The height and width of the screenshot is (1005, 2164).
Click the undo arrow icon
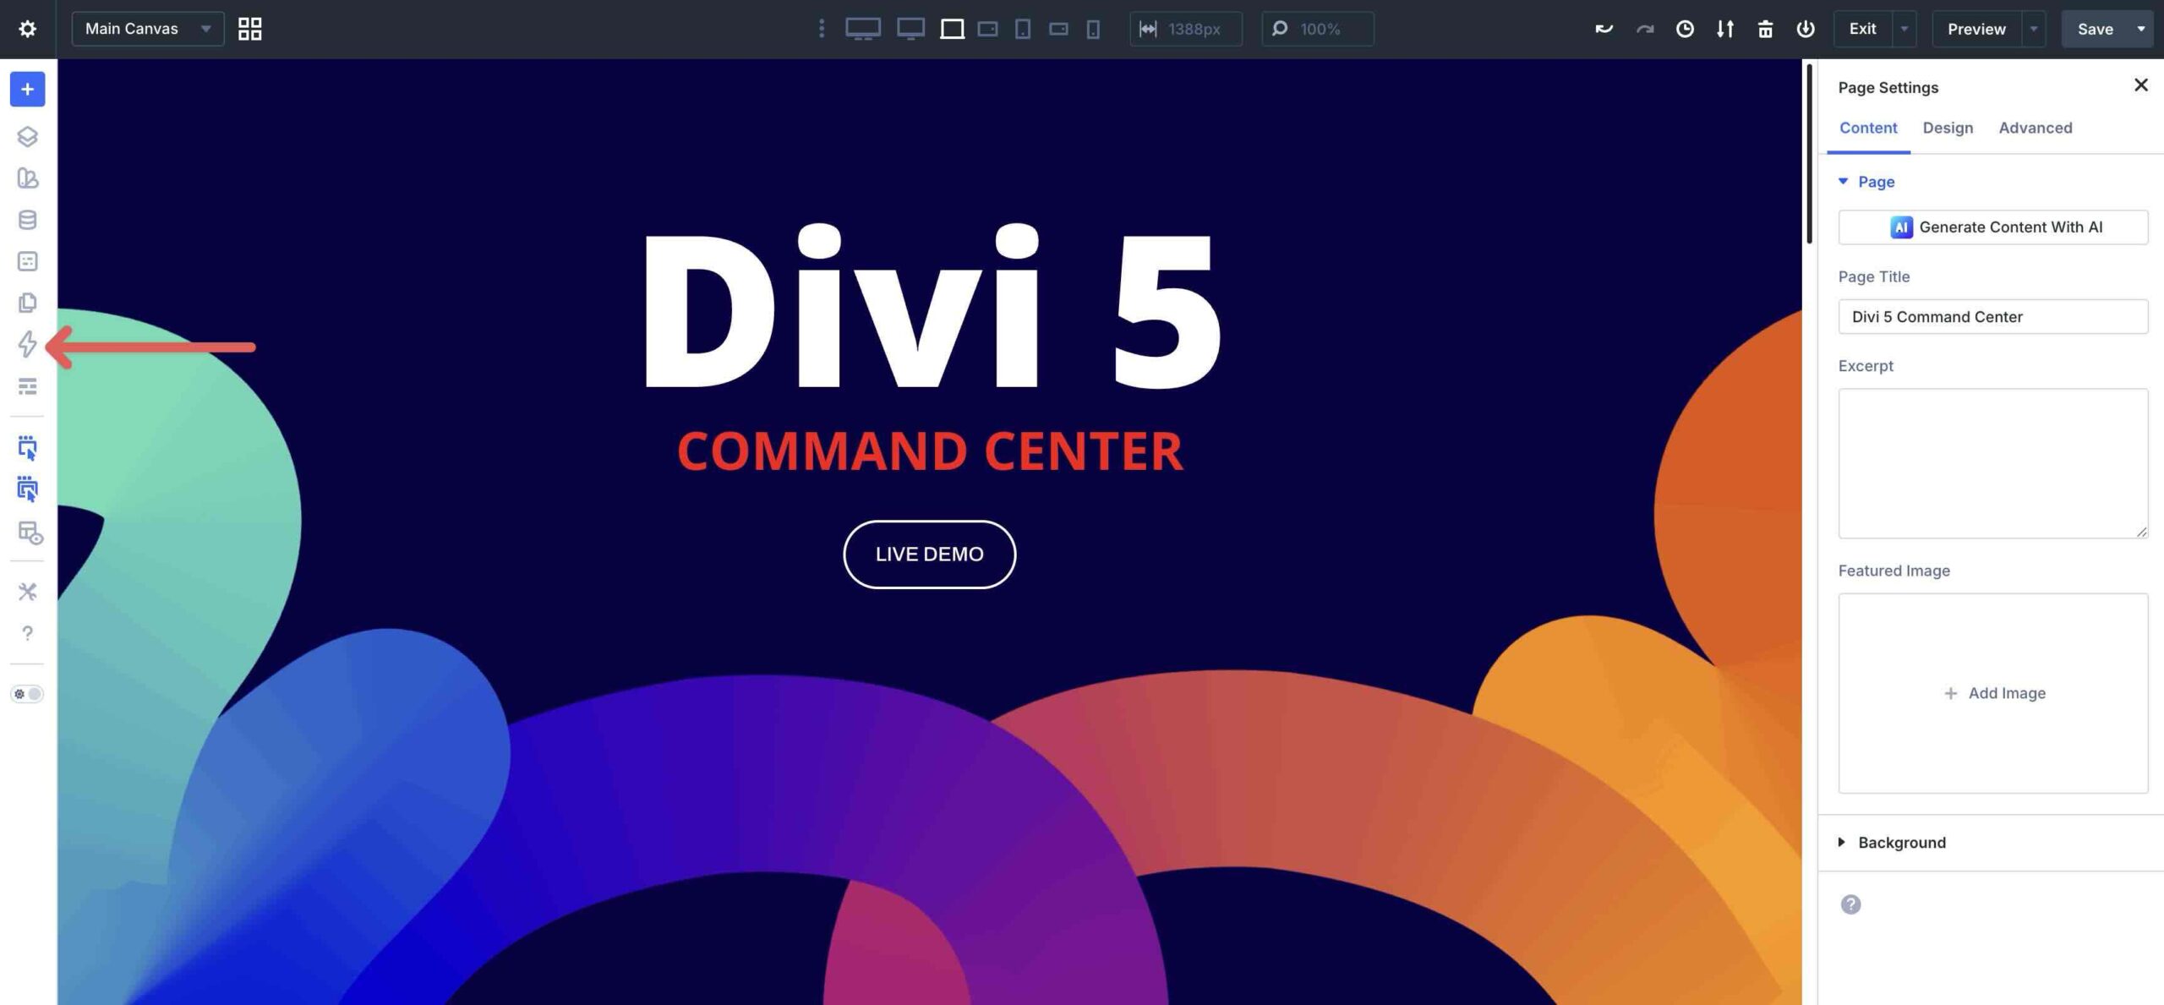(x=1604, y=29)
